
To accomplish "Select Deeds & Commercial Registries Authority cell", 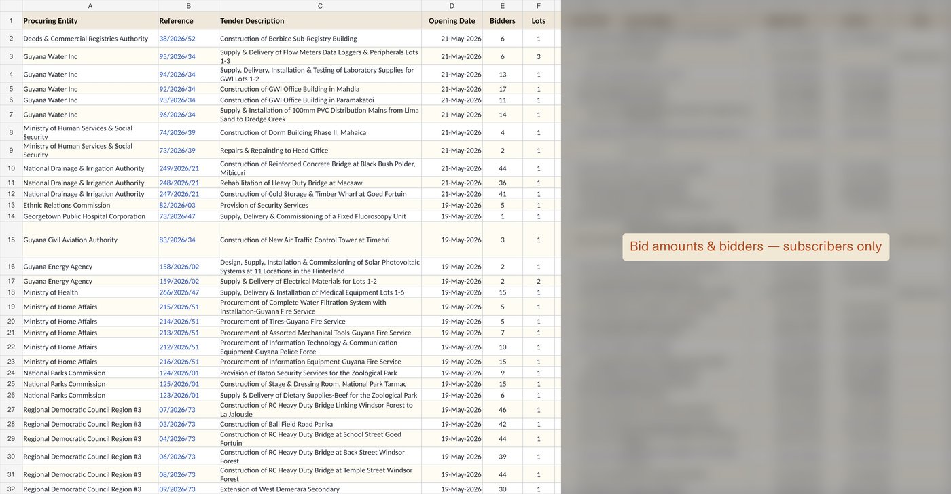I will tap(90, 39).
